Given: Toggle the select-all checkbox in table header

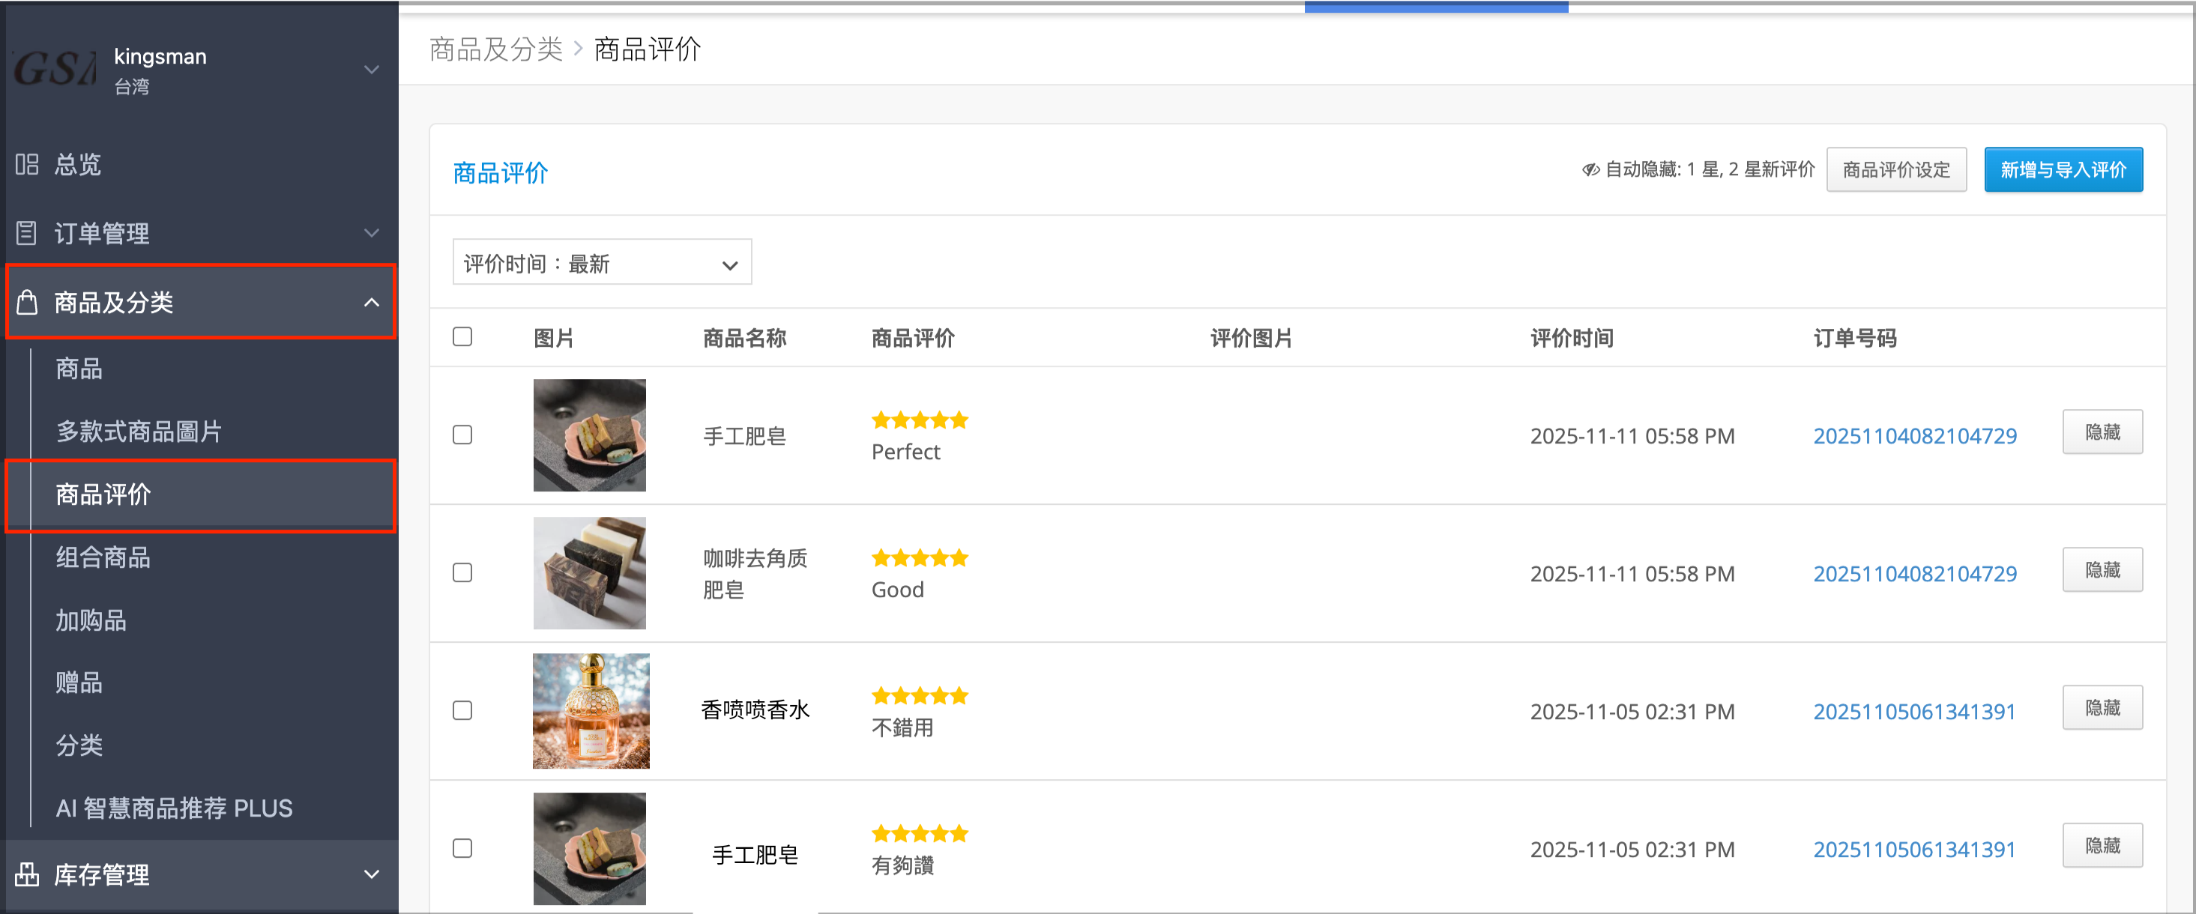Looking at the screenshot, I should click(x=462, y=336).
